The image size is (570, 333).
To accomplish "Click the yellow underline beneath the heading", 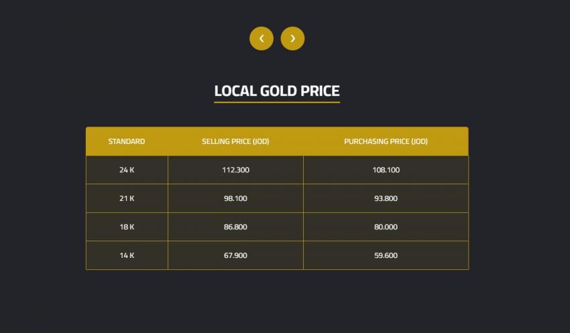I will [277, 103].
